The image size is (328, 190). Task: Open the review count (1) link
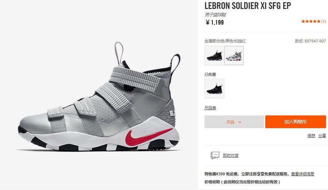[324, 21]
